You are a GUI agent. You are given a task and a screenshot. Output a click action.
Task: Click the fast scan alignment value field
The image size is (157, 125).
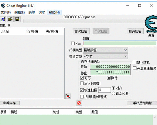click(104, 90)
